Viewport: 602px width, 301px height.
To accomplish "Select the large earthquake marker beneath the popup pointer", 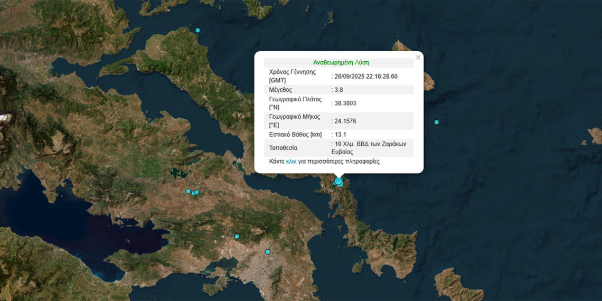I will point(338,182).
